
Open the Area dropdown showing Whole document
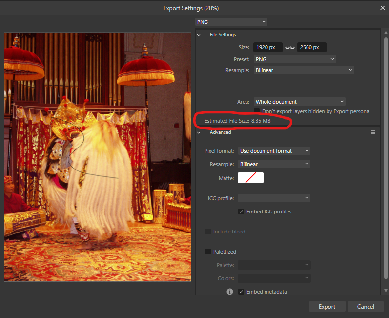pos(299,102)
